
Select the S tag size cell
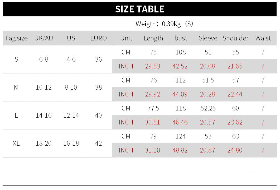point(16,59)
